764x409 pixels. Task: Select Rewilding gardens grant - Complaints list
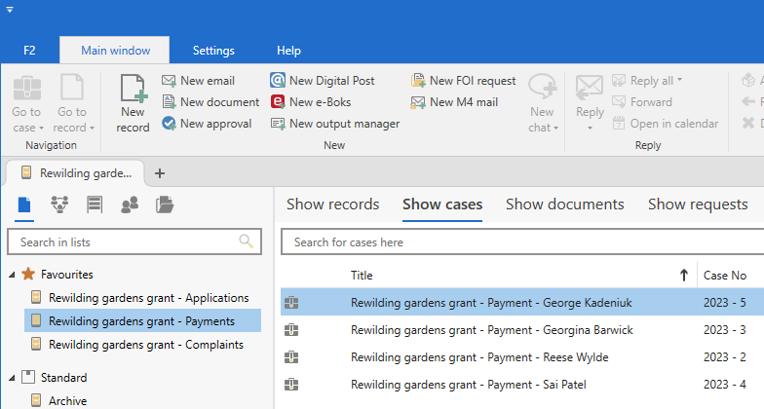click(145, 344)
